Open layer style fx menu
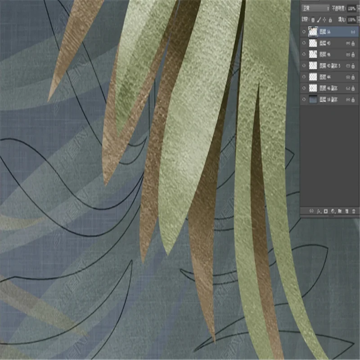Viewport: 360px width, 360px height. (319, 211)
